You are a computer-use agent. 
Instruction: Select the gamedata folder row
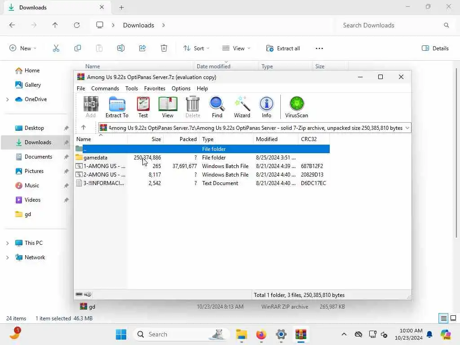203,158
